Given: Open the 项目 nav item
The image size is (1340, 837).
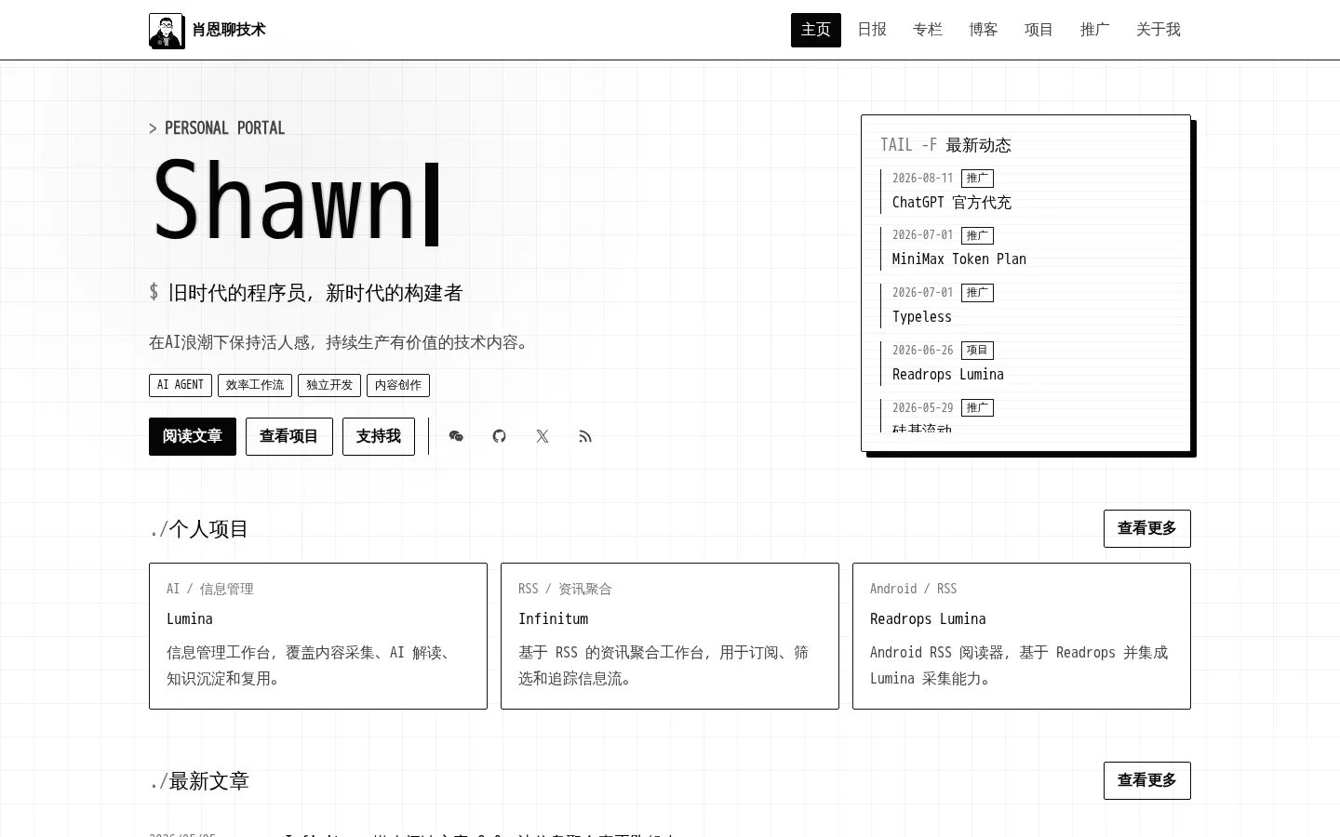Looking at the screenshot, I should 1039,30.
